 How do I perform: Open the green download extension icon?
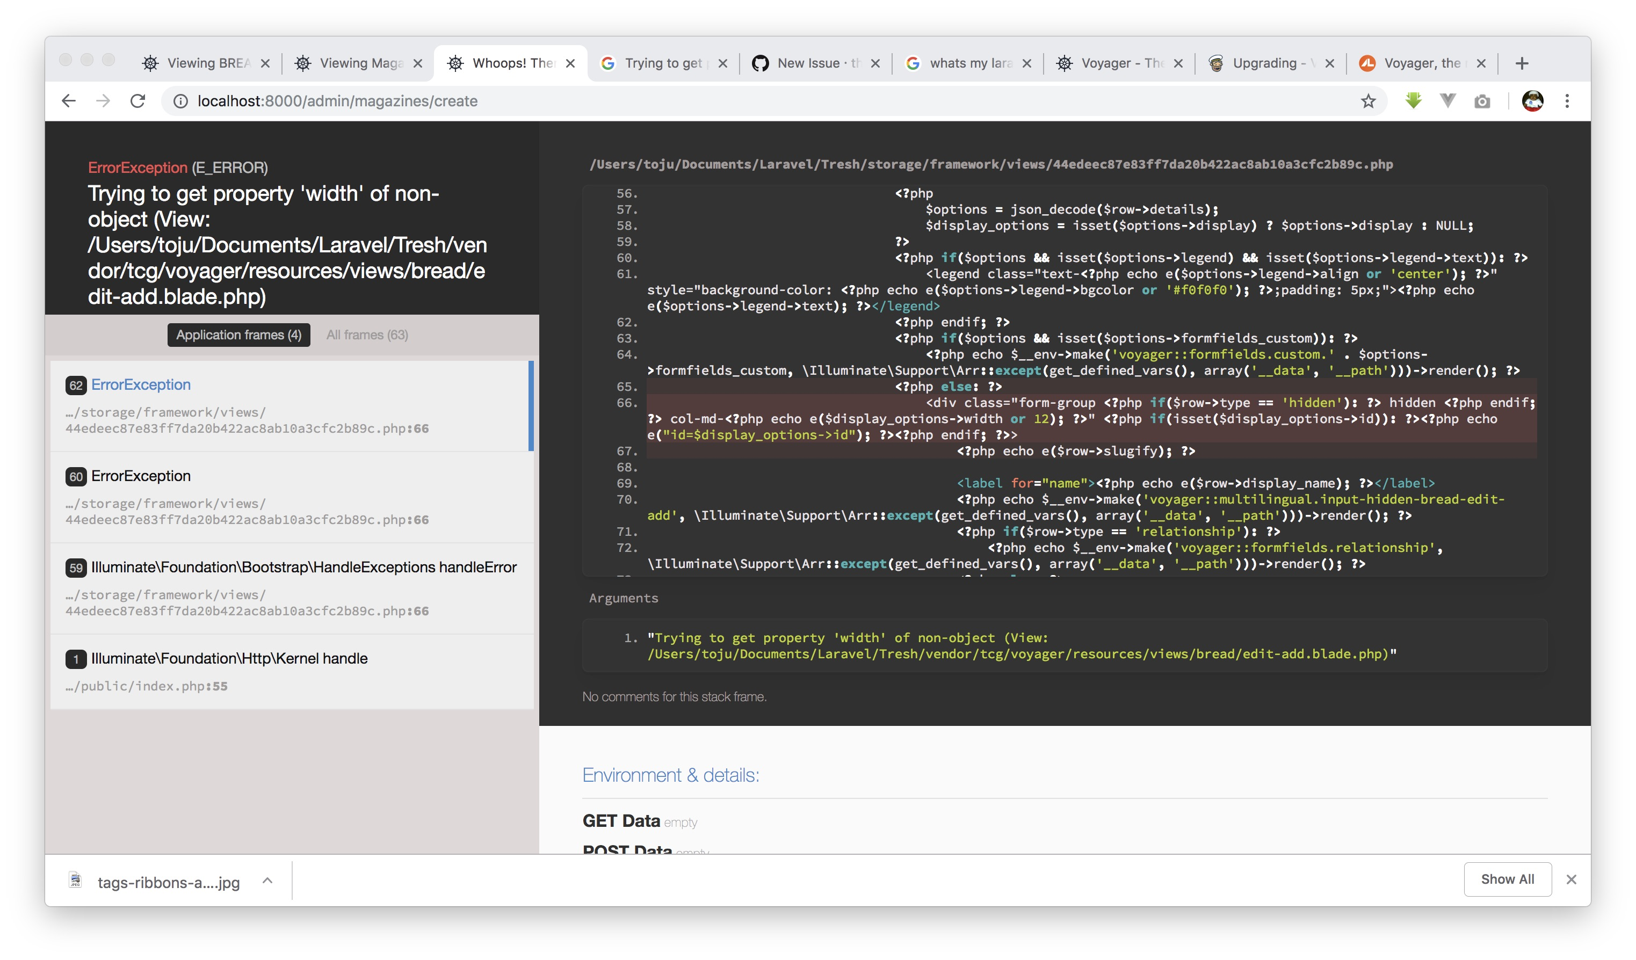(1413, 100)
